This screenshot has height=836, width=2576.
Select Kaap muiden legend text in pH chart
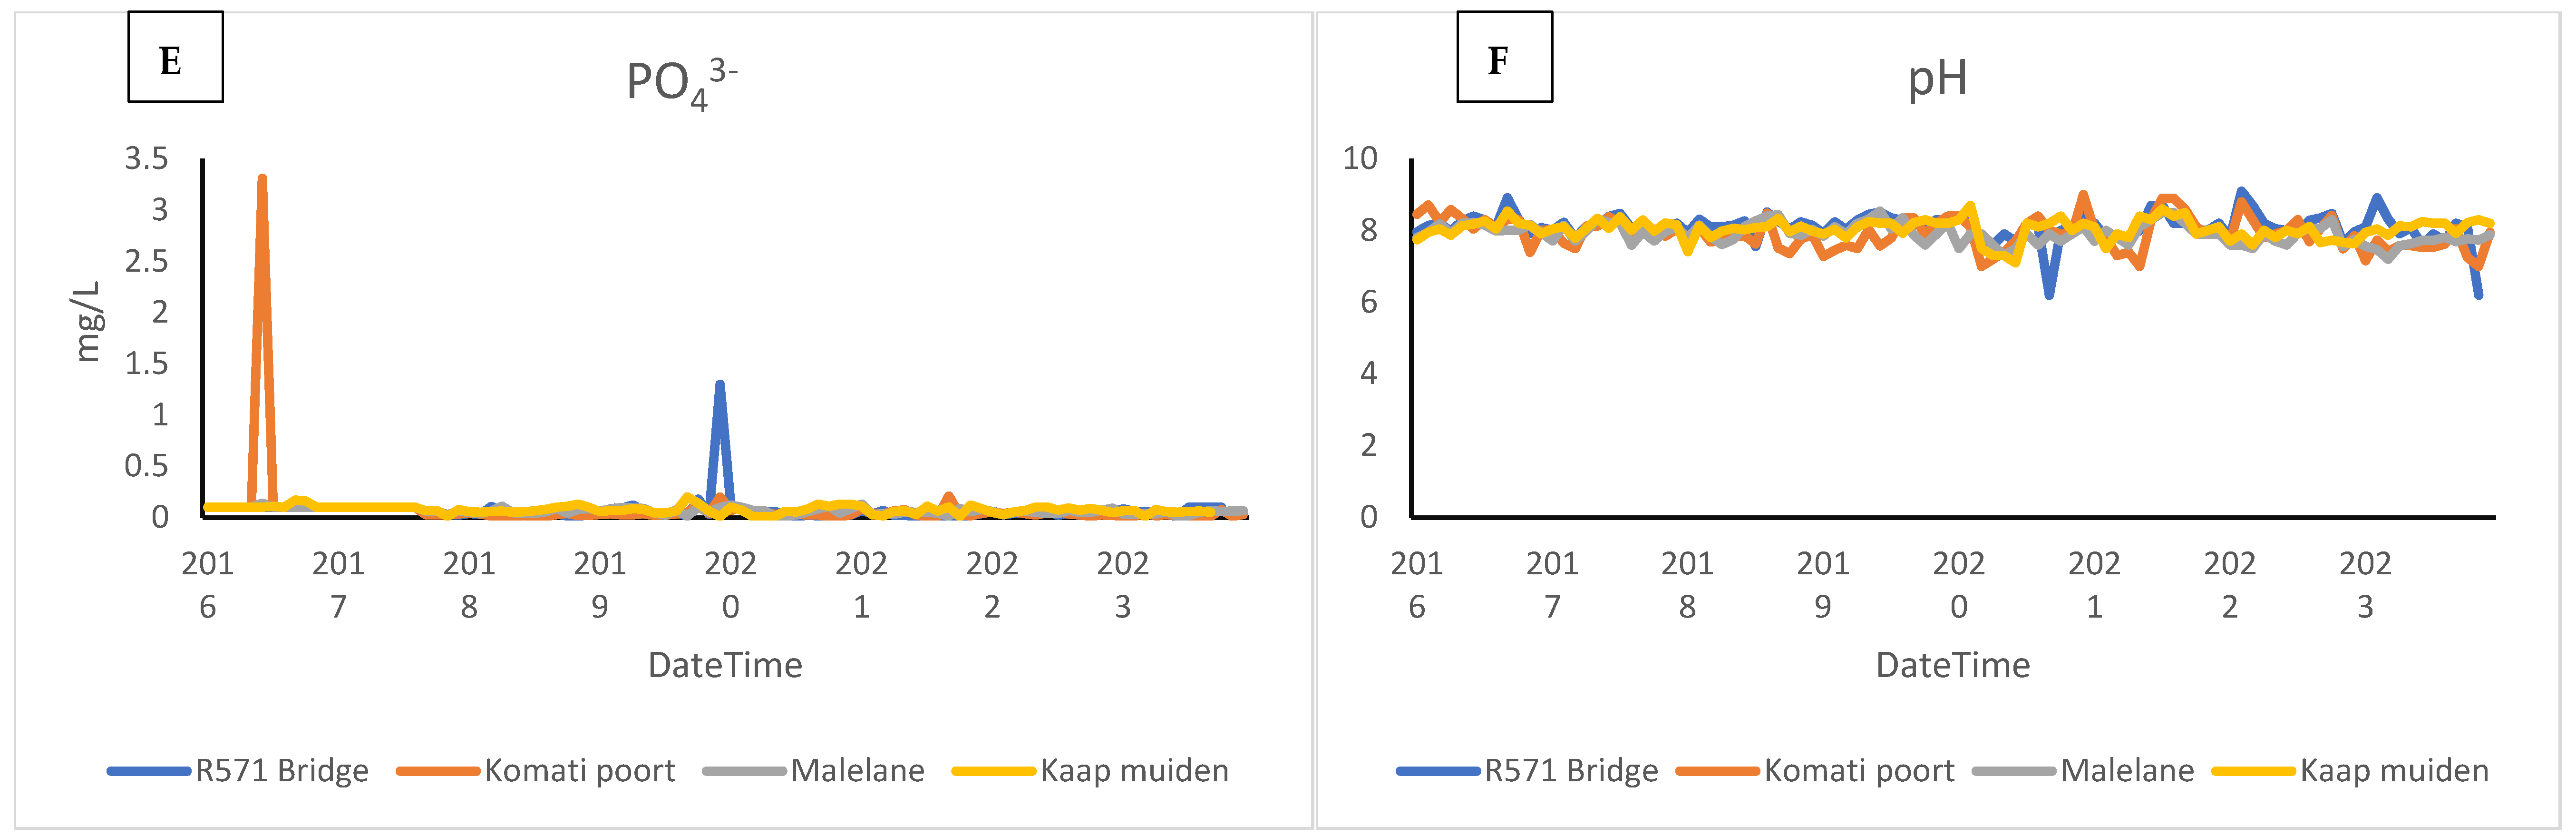2394,771
